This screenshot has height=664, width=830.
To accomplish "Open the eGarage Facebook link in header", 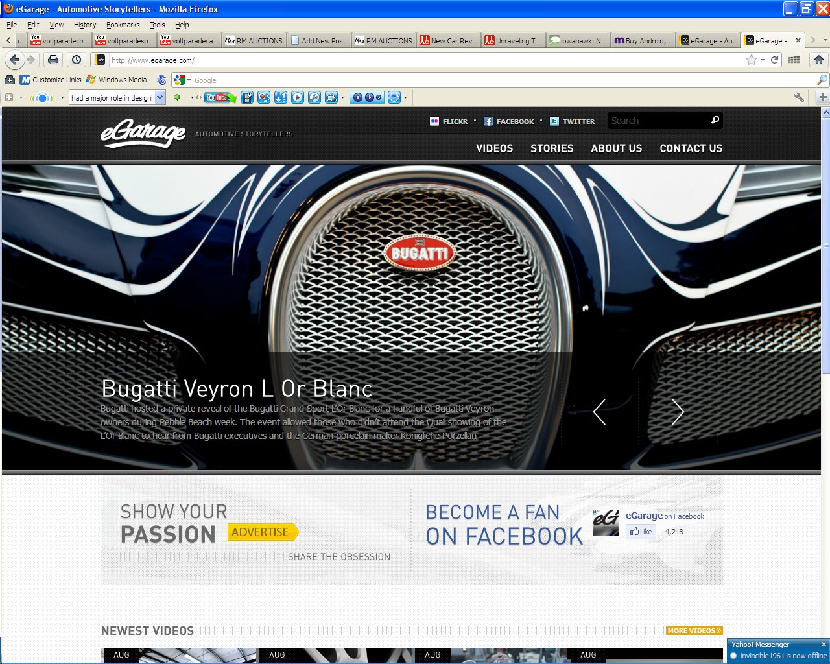I will click(x=509, y=121).
